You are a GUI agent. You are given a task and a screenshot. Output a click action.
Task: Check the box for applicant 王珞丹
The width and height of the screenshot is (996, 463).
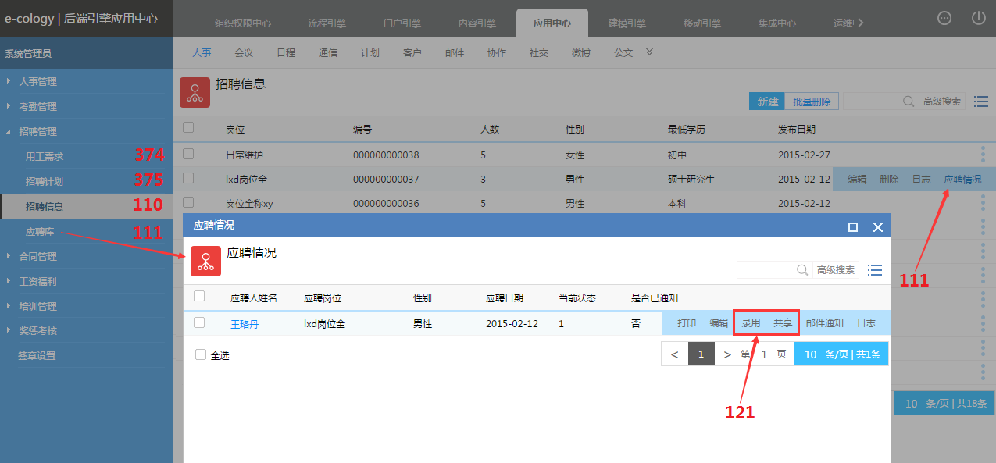point(199,322)
